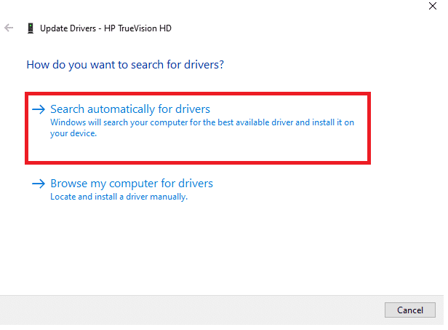
Task: Close the Update Drivers dialog with X
Action: point(432,6)
